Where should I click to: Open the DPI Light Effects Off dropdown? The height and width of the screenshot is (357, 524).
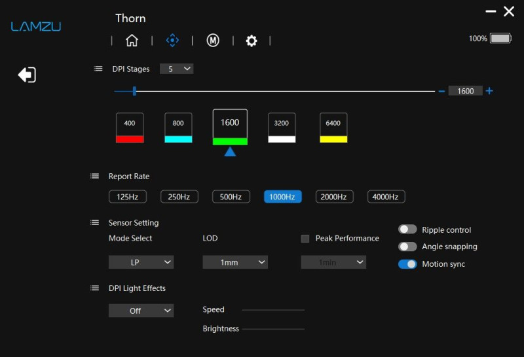click(x=141, y=311)
